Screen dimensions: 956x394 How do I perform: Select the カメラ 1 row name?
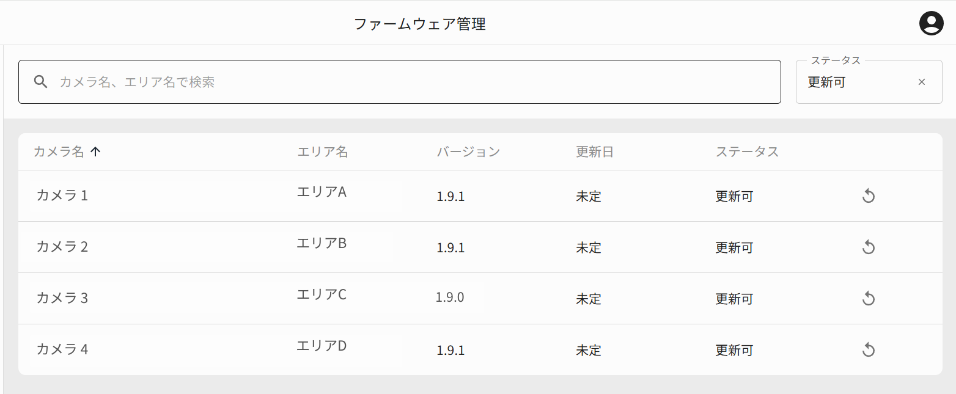(62, 195)
